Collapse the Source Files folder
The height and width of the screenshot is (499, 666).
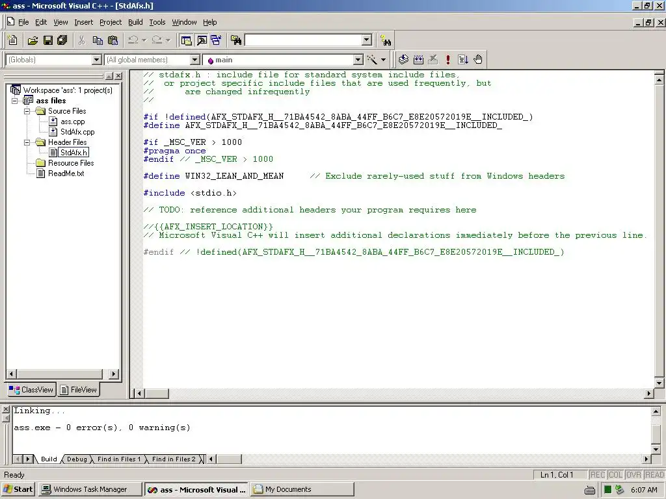27,111
